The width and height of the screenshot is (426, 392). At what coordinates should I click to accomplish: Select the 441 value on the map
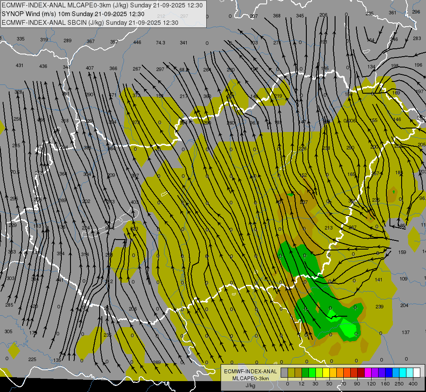60,280
